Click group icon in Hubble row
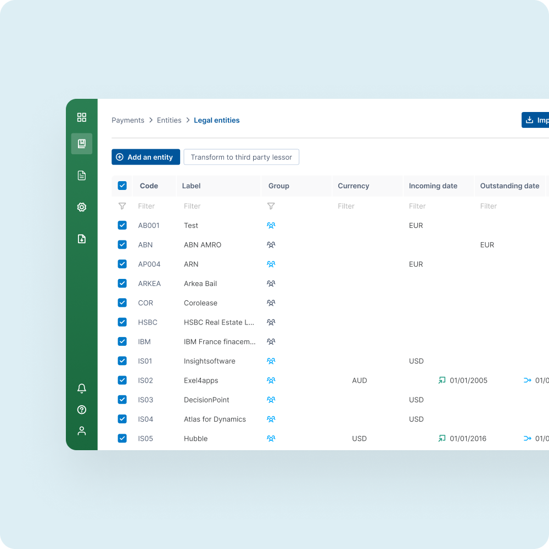549x549 pixels. click(x=271, y=438)
